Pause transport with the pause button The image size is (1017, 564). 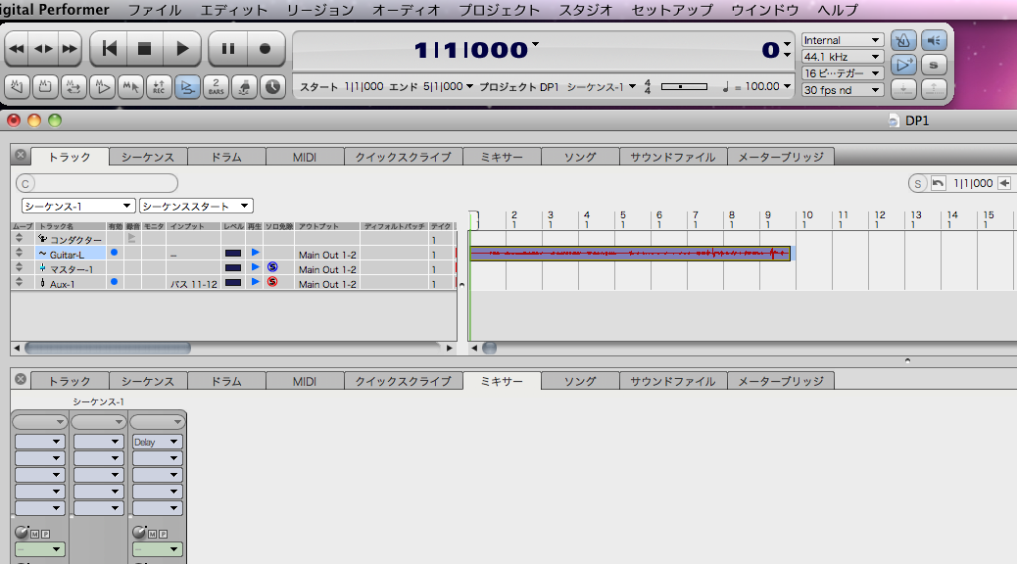(x=227, y=49)
